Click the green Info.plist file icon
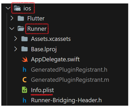This screenshot has height=107, width=129. (25, 90)
